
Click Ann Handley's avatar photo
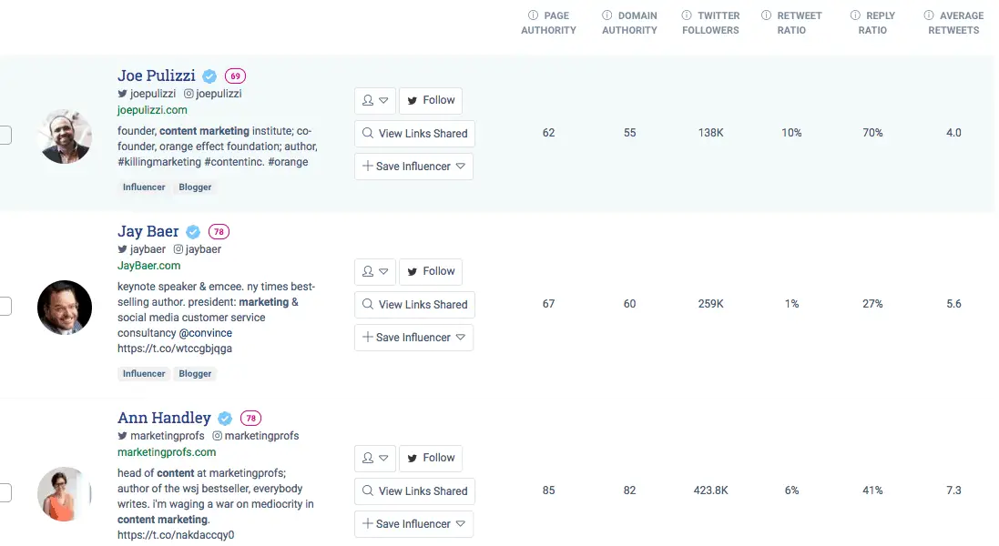65,494
